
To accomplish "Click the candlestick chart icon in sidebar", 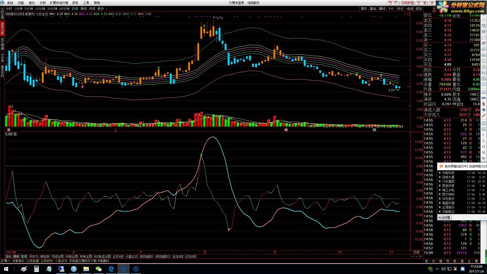I will [484, 43].
